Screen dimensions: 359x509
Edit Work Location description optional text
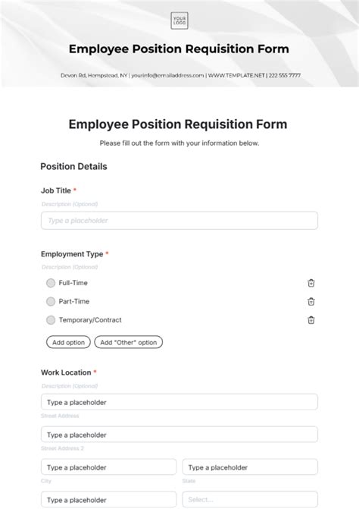[x=70, y=386]
